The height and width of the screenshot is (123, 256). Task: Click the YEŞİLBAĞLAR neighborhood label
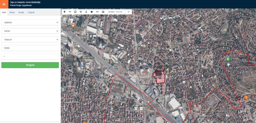point(133,120)
